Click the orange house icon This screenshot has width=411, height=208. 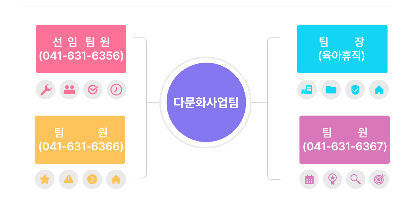point(116,179)
